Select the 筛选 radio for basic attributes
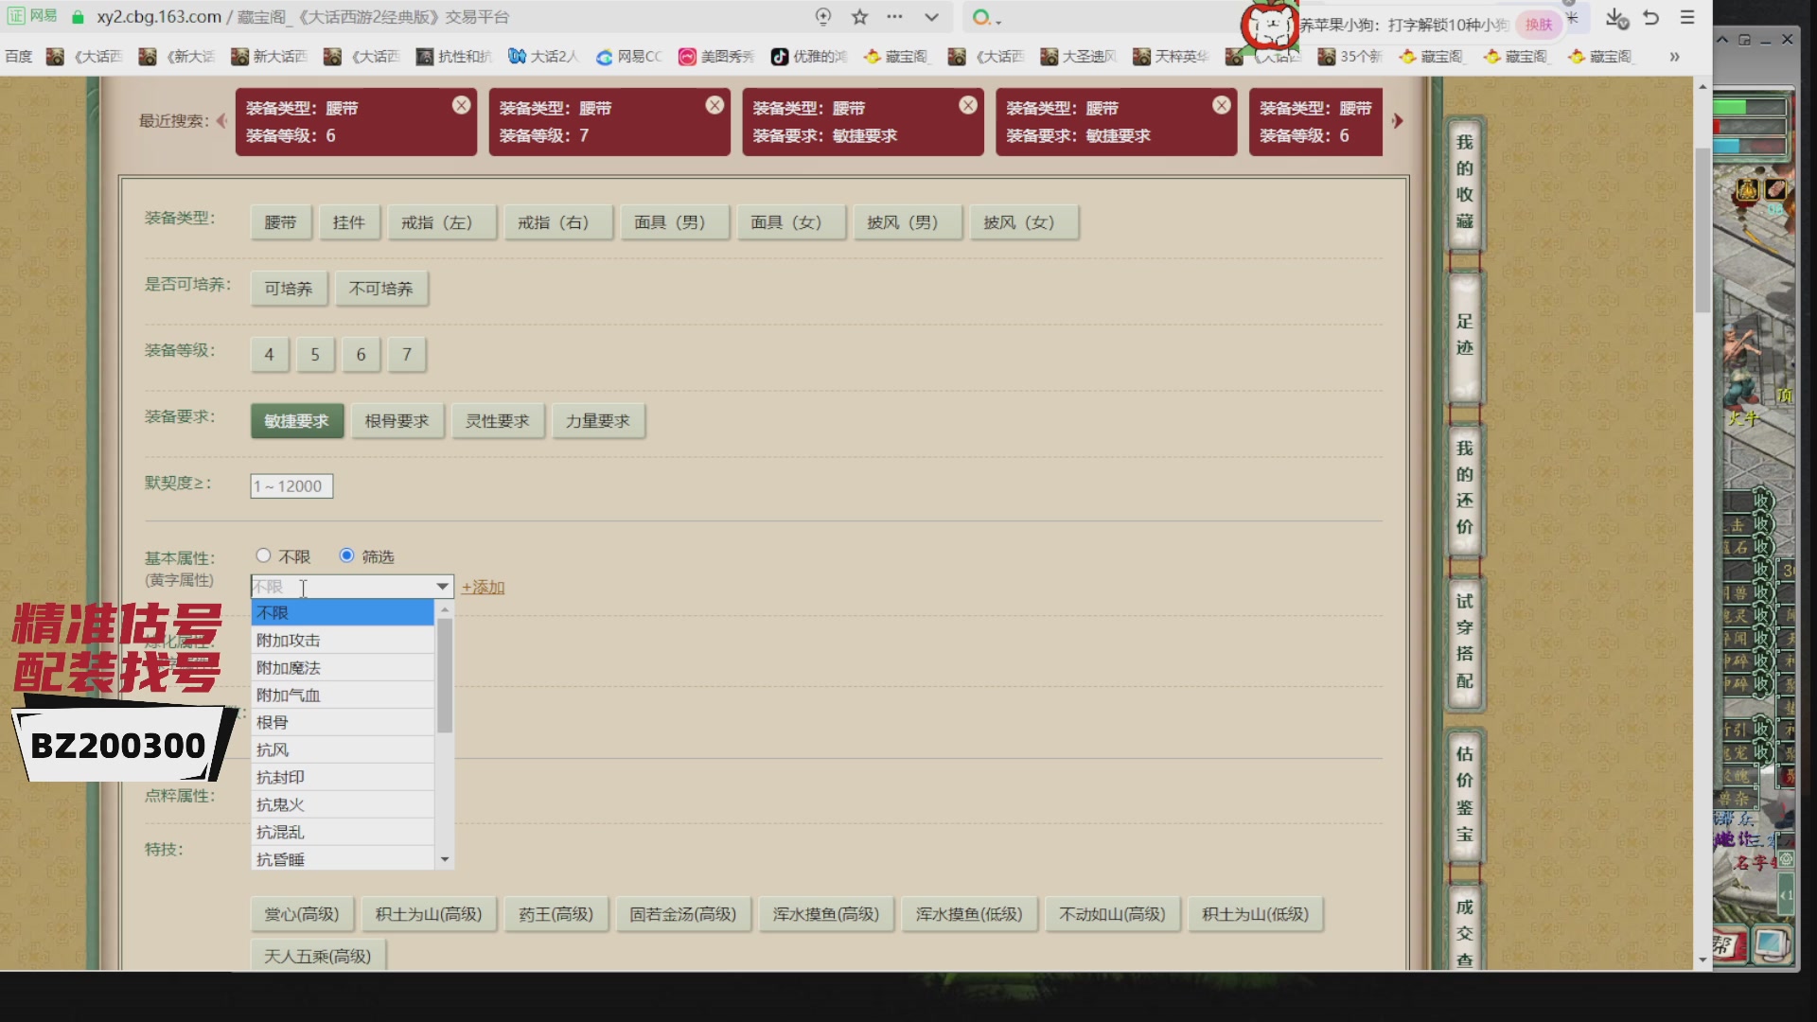1817x1022 pixels. [346, 555]
